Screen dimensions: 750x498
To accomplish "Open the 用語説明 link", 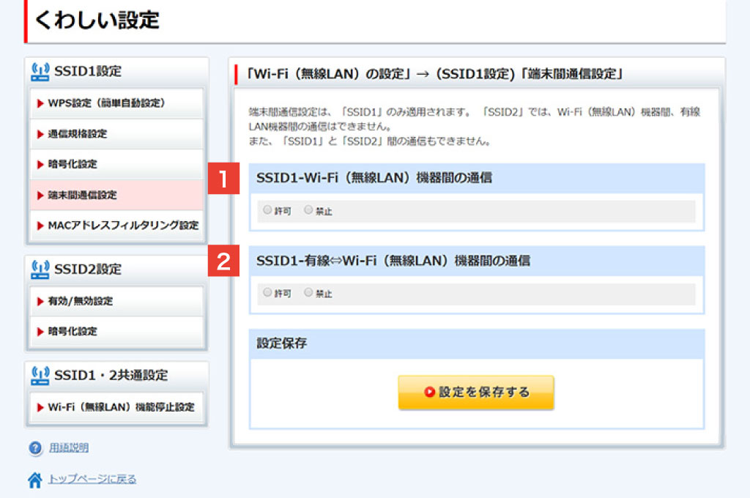I will (x=69, y=447).
